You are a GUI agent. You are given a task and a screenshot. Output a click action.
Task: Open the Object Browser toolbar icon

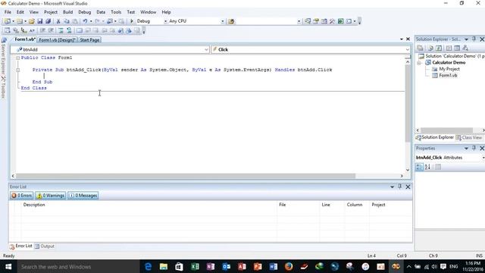[324, 21]
